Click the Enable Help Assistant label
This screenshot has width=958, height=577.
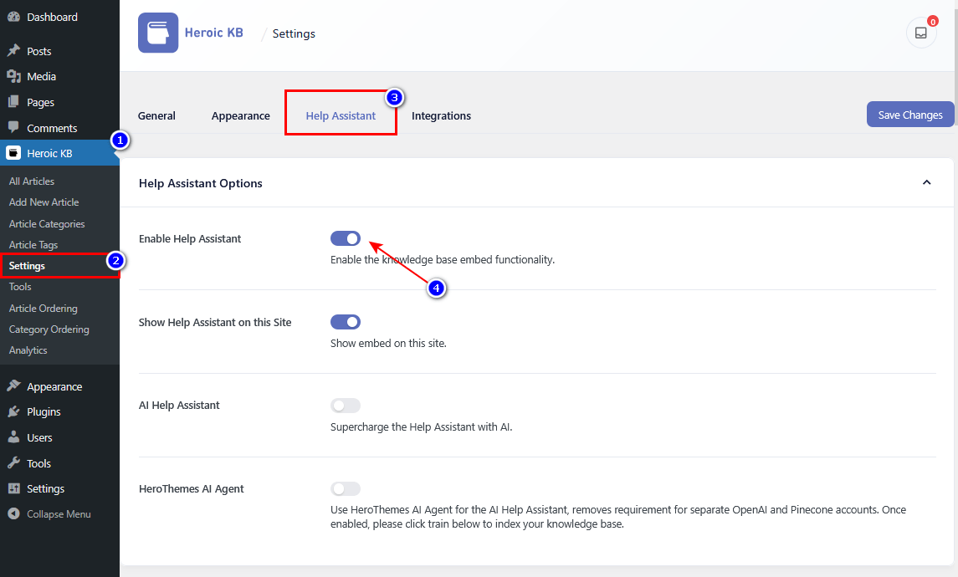tap(189, 238)
